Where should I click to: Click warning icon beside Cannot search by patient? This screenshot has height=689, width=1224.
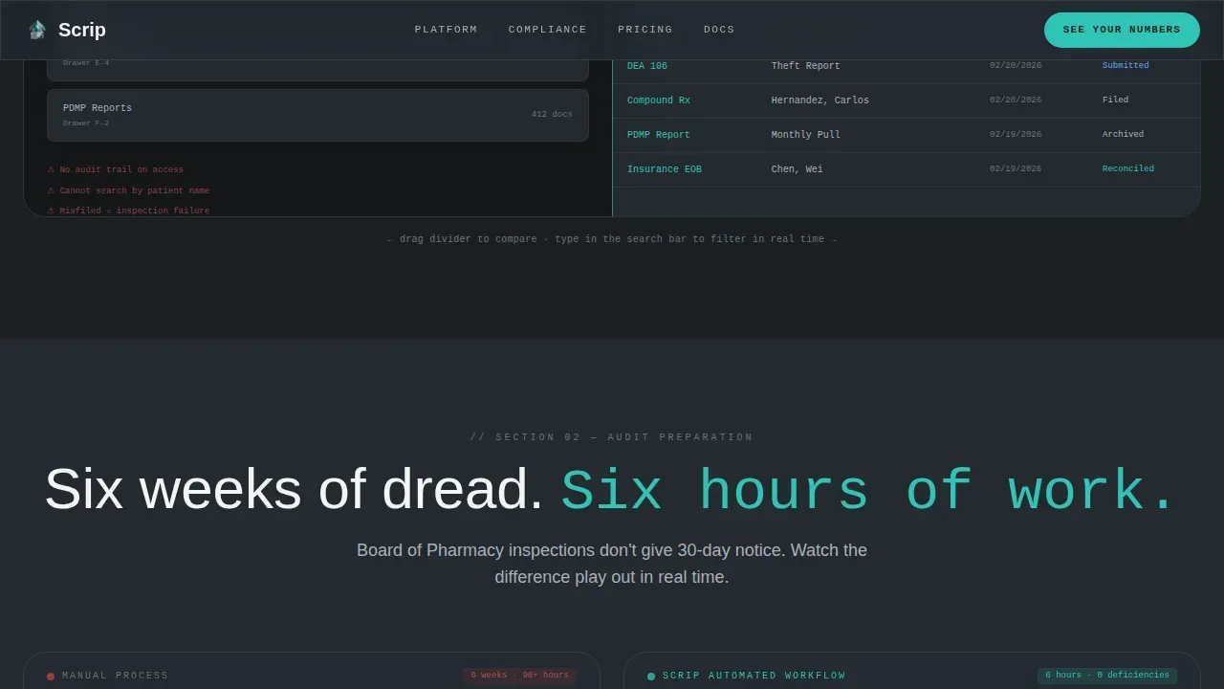tap(52, 190)
